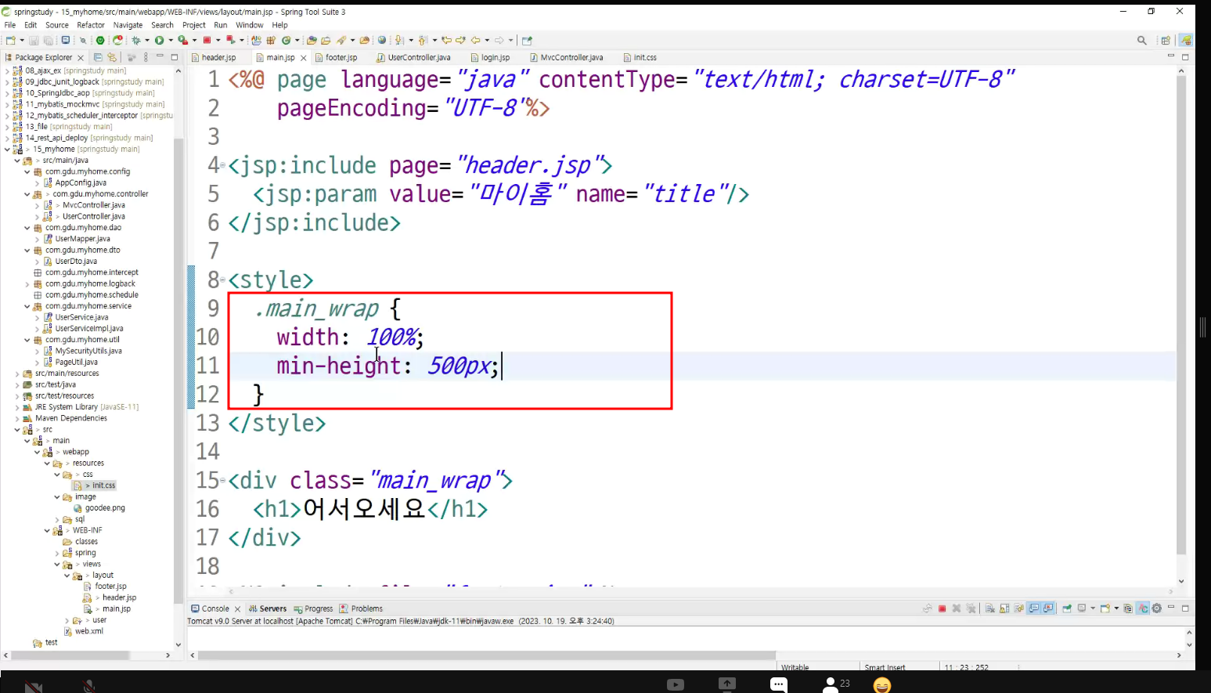Click the red Stop toolbar icon

click(207, 40)
